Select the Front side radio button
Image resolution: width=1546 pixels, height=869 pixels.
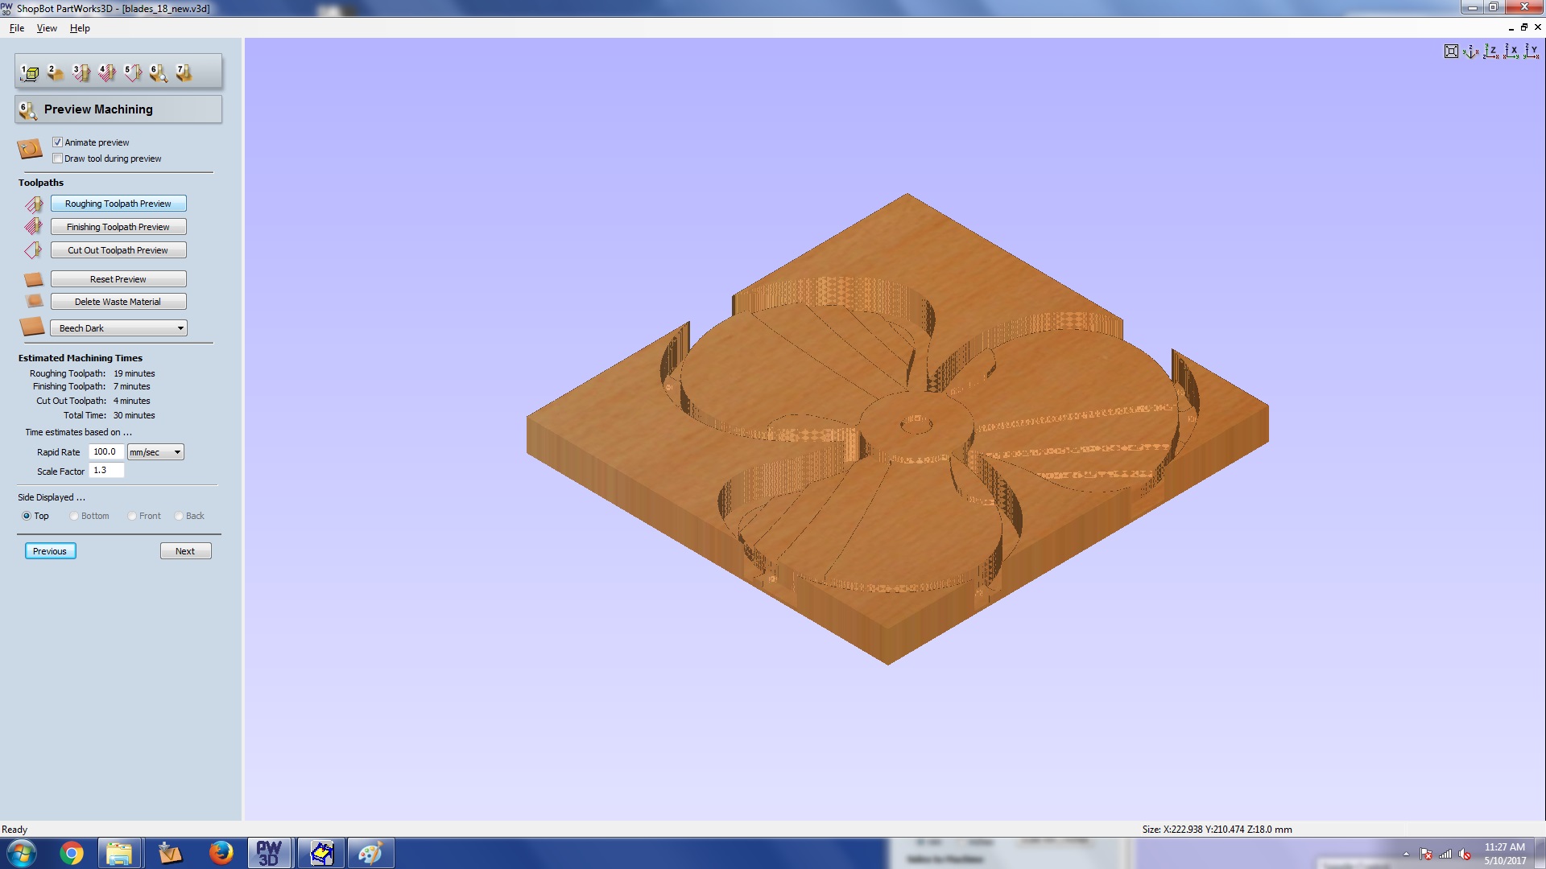click(x=132, y=516)
